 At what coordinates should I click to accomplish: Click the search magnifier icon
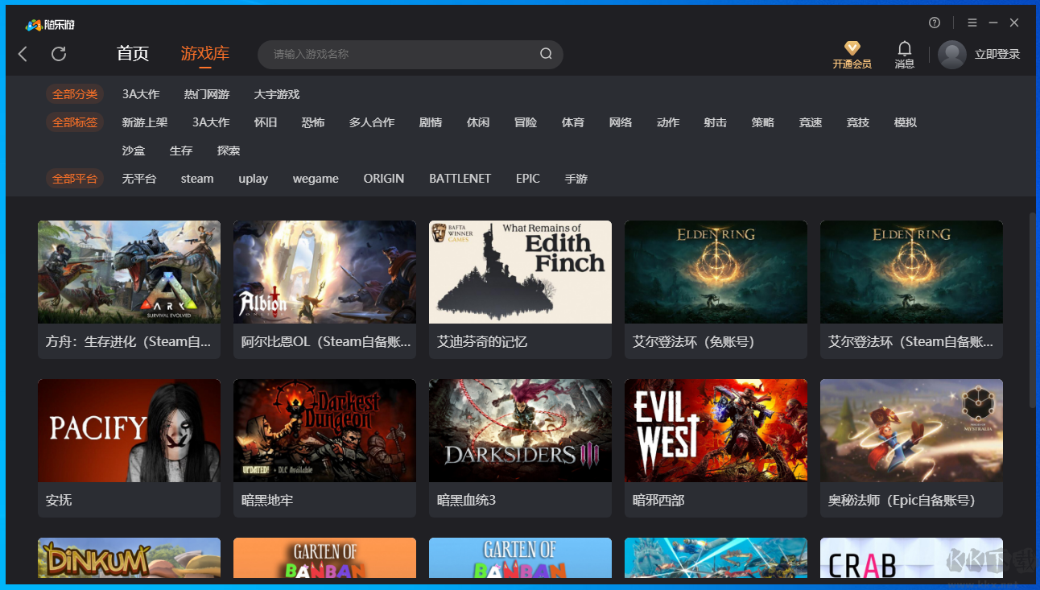click(546, 54)
